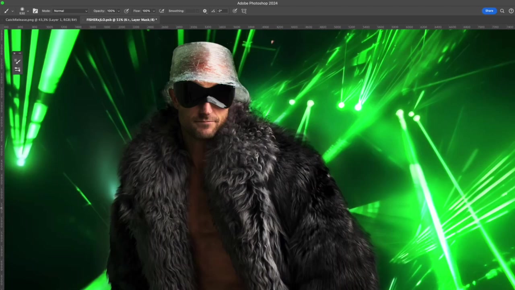Click the Flow 100% value field
Viewport: 515px width, 290px height.
pos(146,11)
